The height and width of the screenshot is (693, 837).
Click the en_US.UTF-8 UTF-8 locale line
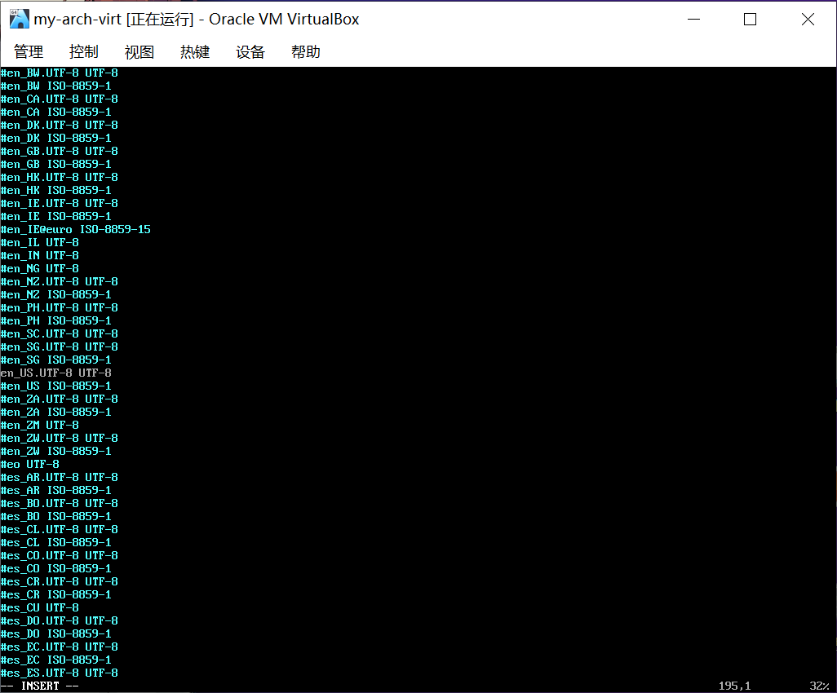(x=56, y=373)
